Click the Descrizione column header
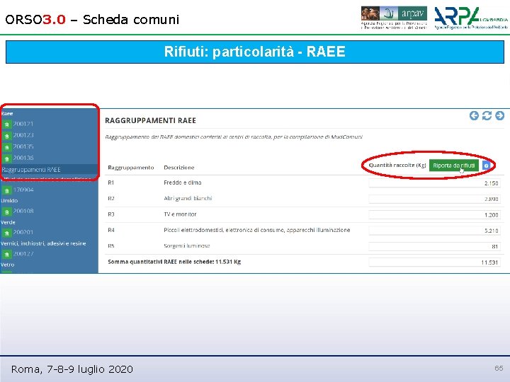The width and height of the screenshot is (510, 382). pos(179,168)
